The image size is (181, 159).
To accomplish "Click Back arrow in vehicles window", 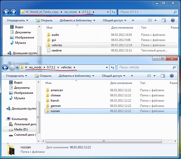I will point(5,67).
